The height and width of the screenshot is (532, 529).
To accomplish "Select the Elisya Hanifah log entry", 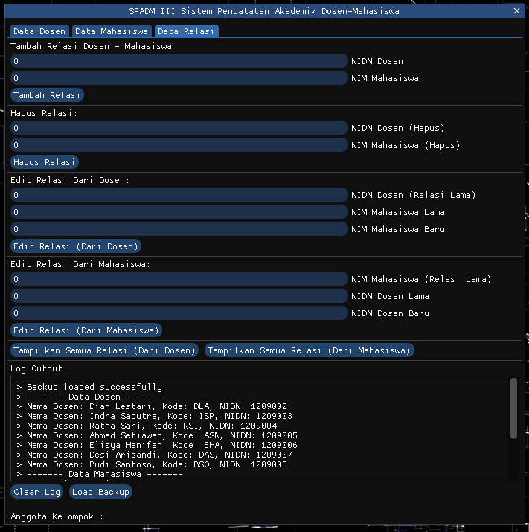I will tap(157, 445).
